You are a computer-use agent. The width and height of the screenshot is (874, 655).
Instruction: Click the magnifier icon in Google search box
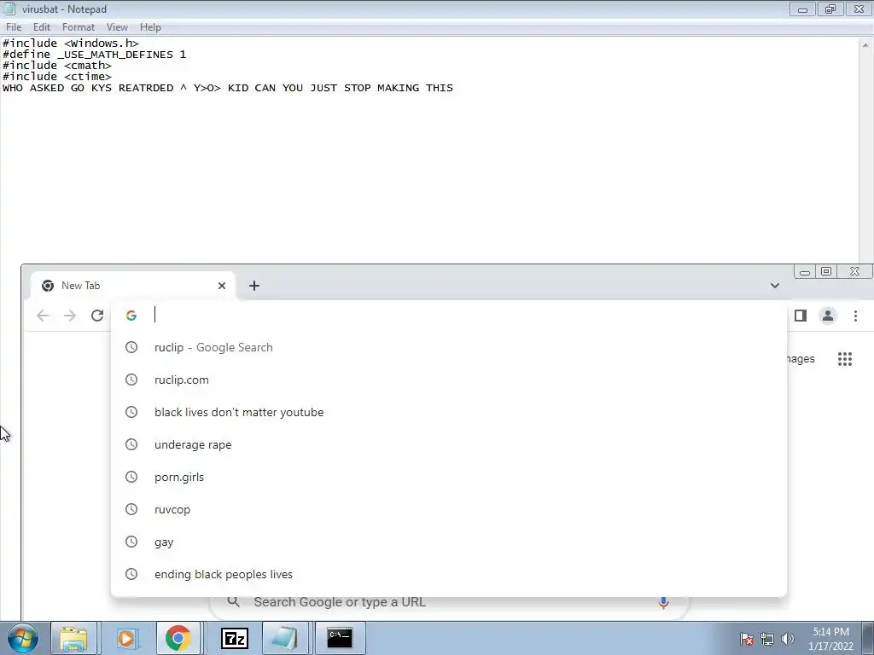(234, 602)
